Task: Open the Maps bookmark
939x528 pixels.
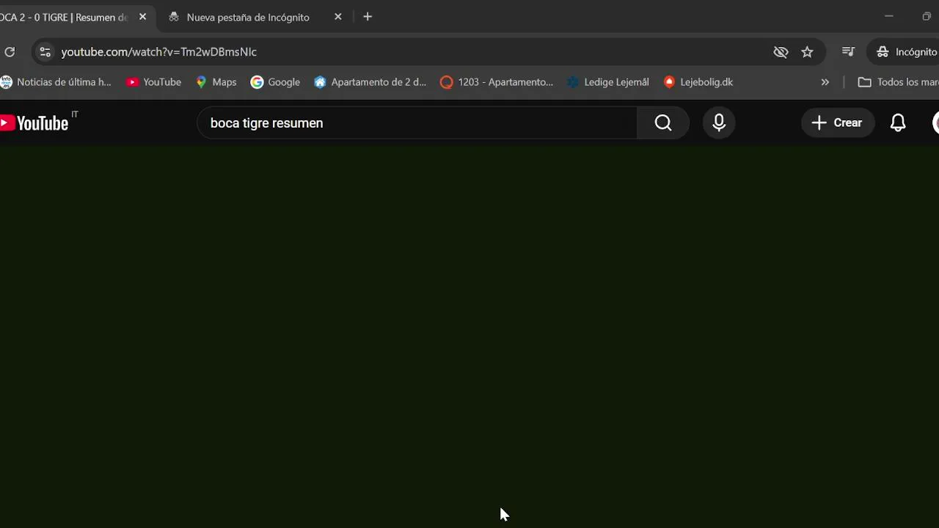Action: (x=216, y=82)
